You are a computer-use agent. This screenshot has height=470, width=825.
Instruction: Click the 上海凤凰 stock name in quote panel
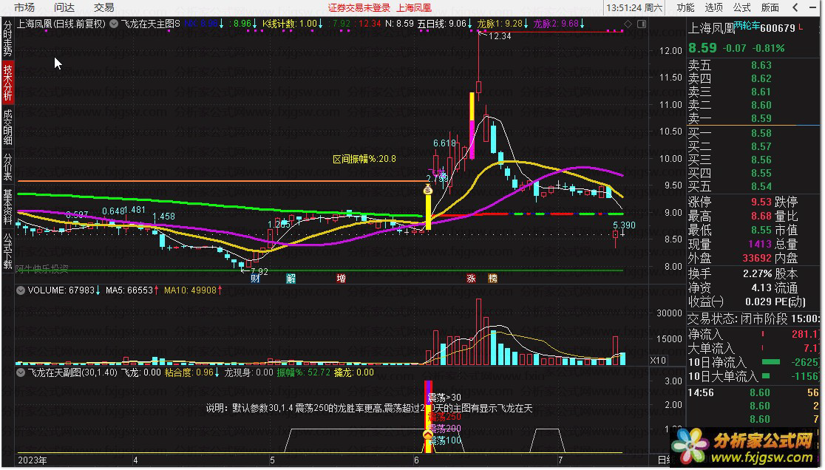(x=711, y=28)
